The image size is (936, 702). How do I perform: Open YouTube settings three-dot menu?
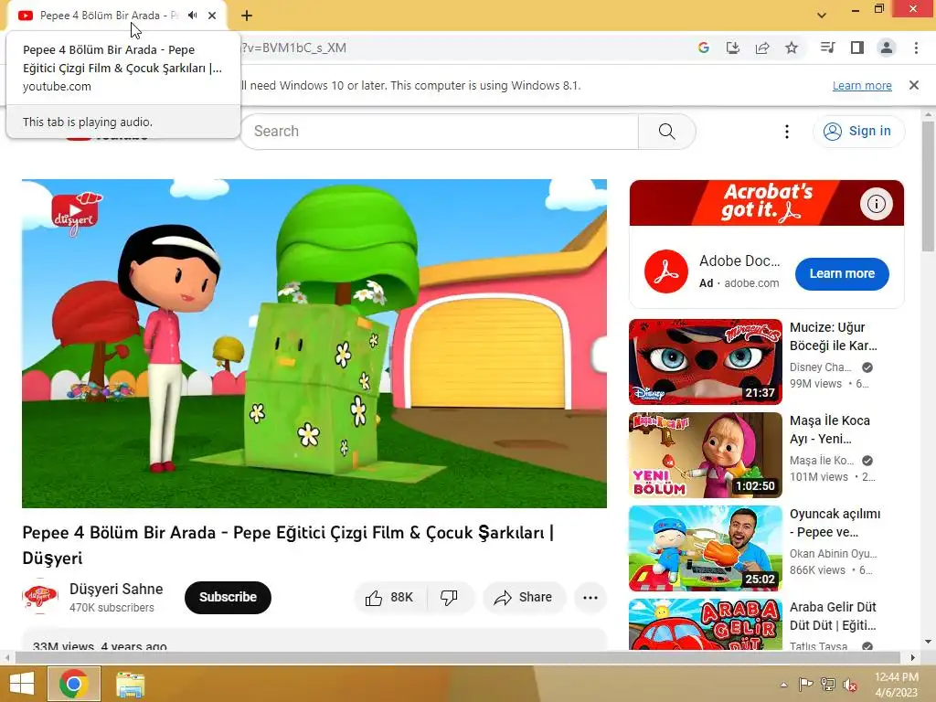pos(787,132)
